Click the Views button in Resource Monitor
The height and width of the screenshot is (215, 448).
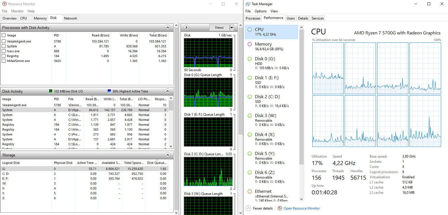(219, 28)
